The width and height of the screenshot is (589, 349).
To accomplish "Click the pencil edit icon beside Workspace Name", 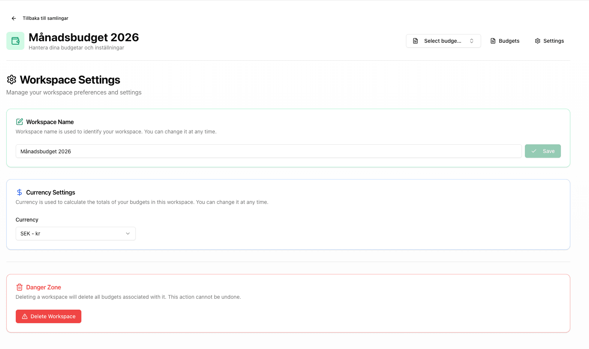I will [19, 122].
